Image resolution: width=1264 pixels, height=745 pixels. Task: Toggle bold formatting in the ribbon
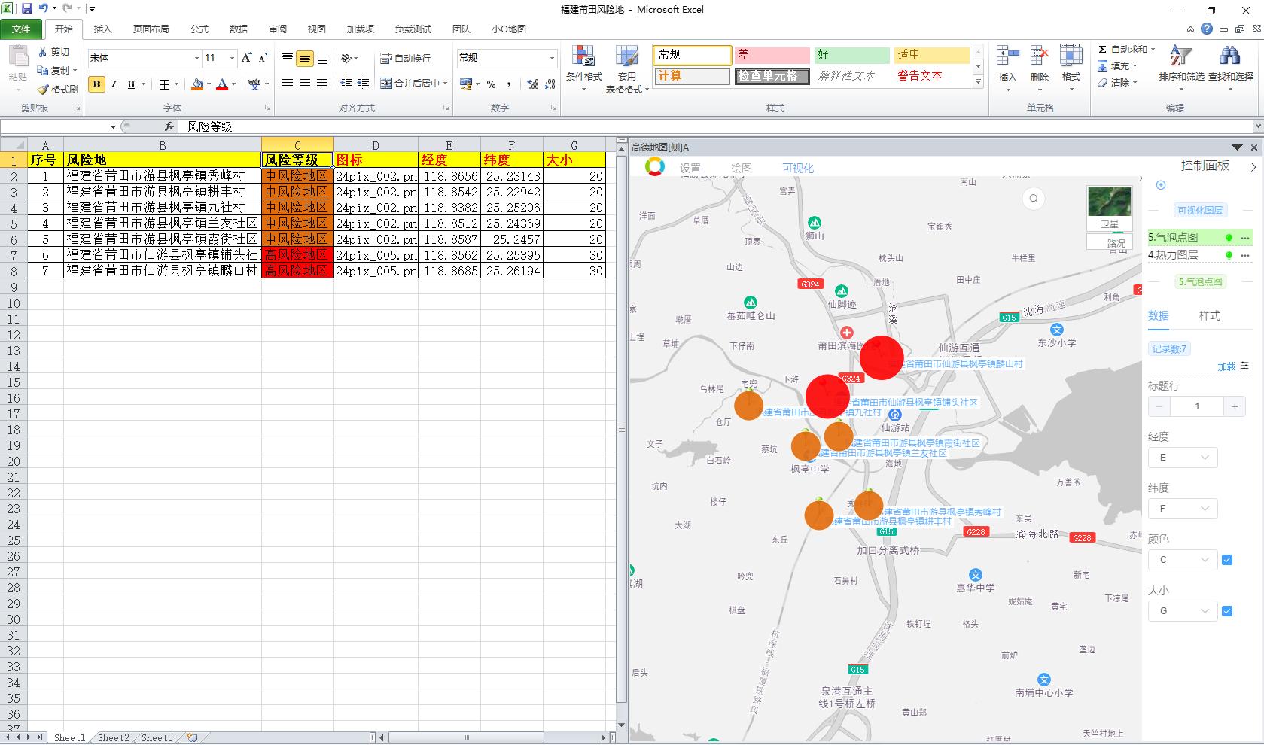click(96, 84)
